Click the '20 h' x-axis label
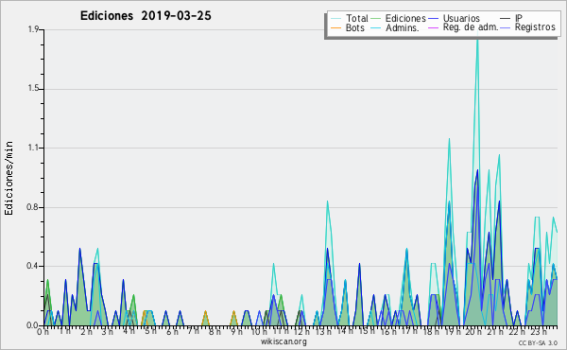The height and width of the screenshot is (350, 567). pyautogui.click(x=474, y=332)
